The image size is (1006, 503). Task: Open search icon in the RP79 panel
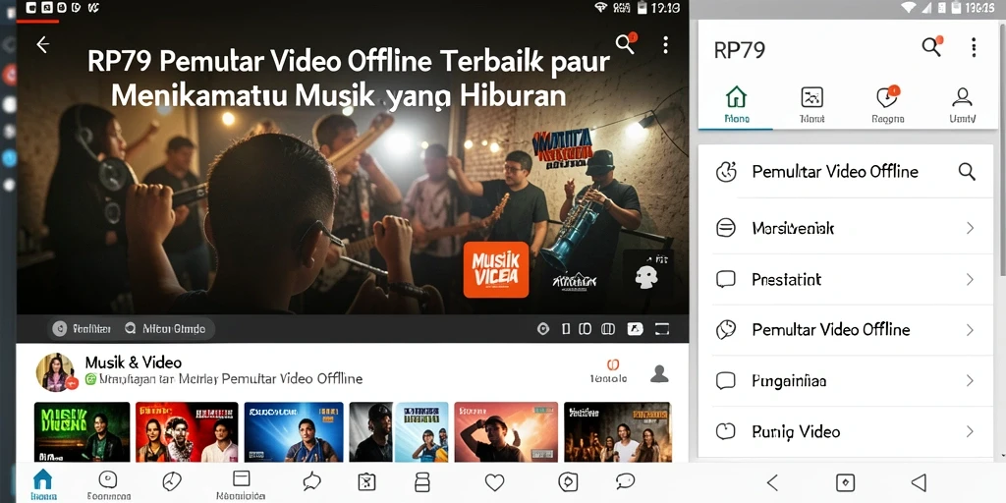pos(932,46)
